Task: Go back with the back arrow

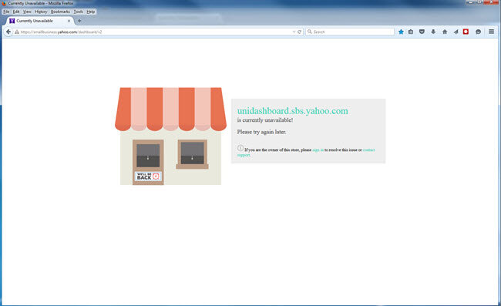Action: 8,32
